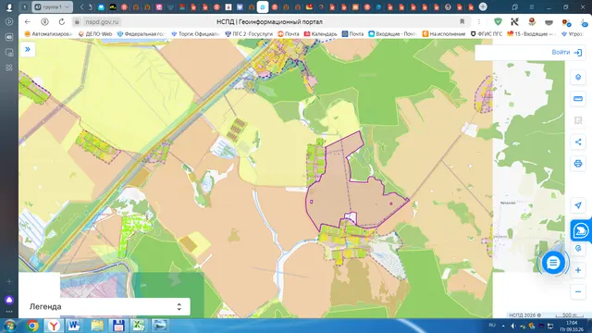592x333 pixels.
Task: Locate my position on the map
Action: click(x=577, y=205)
